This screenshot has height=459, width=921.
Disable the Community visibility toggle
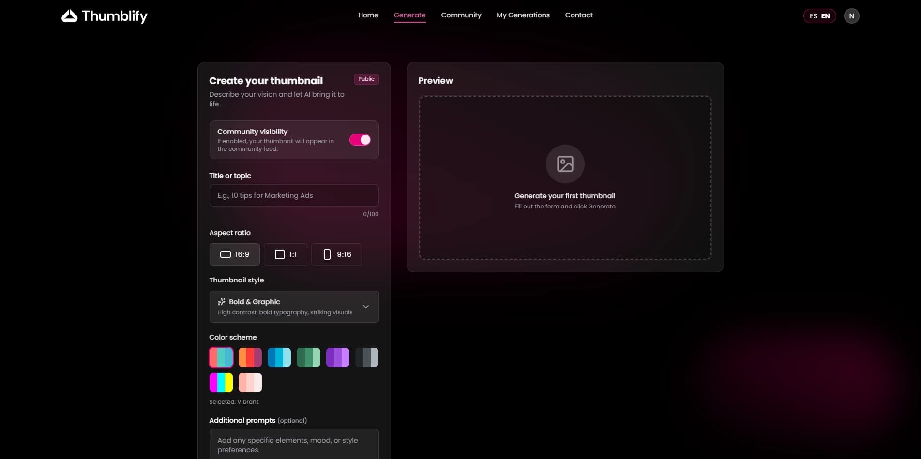click(x=360, y=140)
